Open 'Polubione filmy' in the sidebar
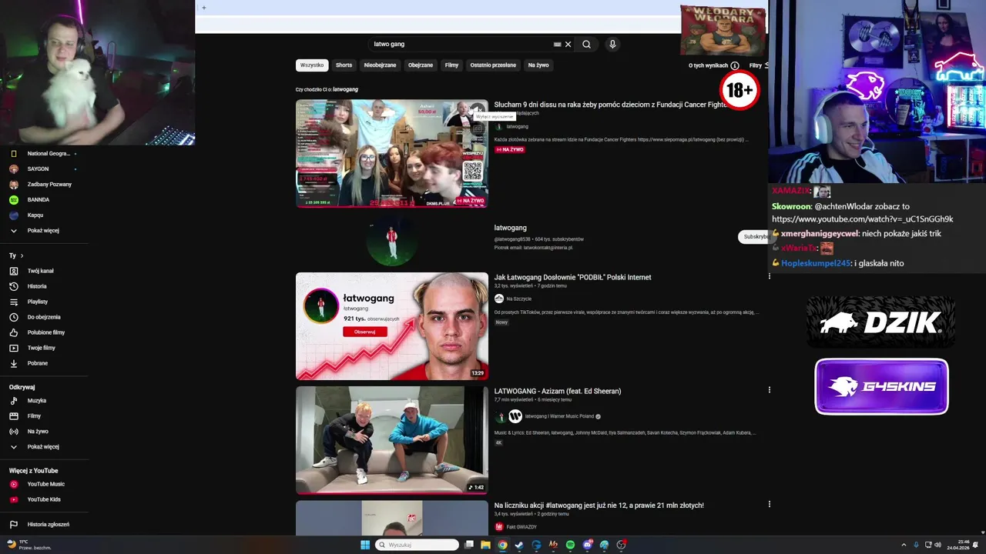Viewport: 986px width, 554px height. click(x=45, y=332)
